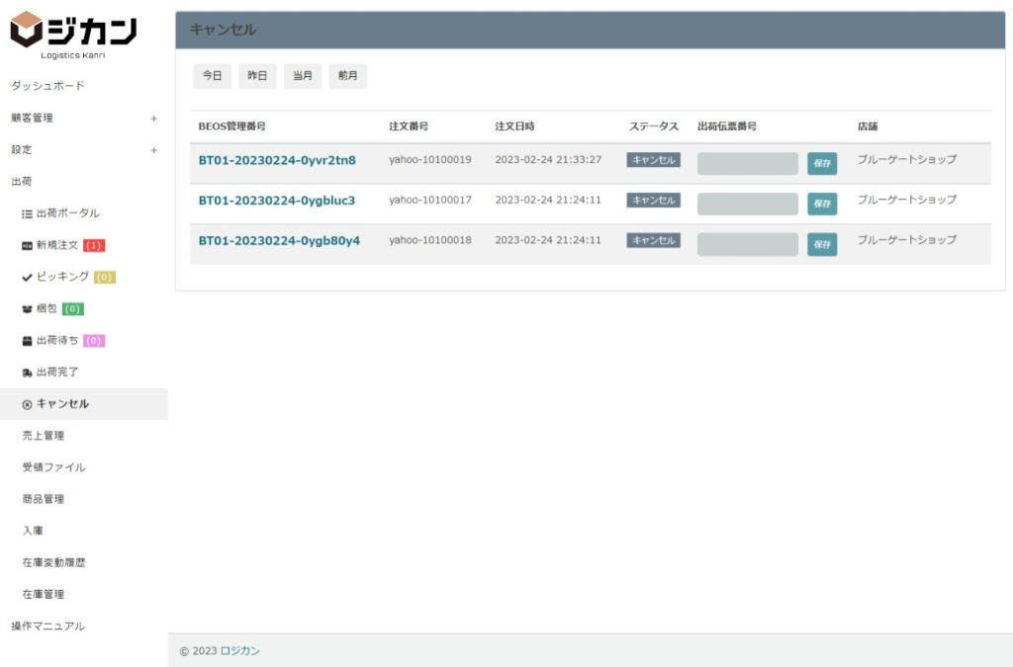
Task: Open the 出荷 sidebar section
Action: pyautogui.click(x=21, y=182)
